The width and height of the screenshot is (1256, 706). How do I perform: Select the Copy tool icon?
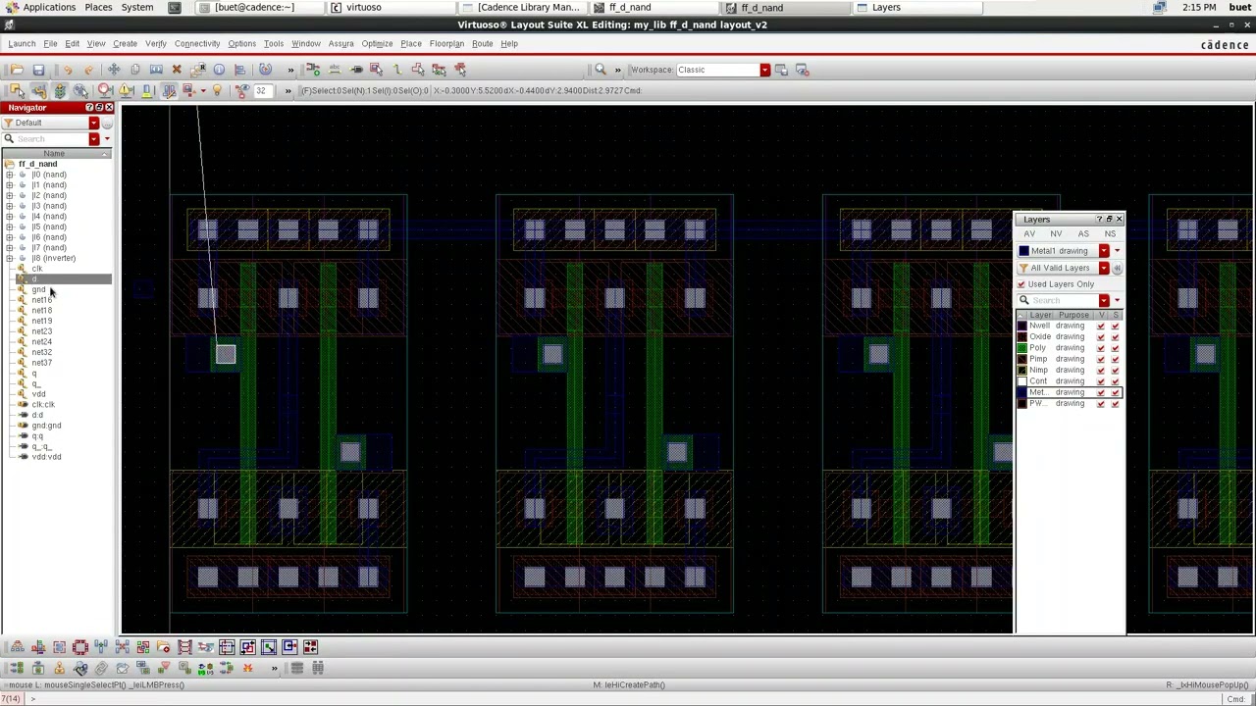click(134, 70)
